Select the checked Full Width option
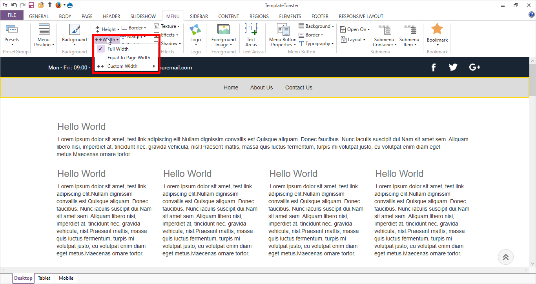 118,49
